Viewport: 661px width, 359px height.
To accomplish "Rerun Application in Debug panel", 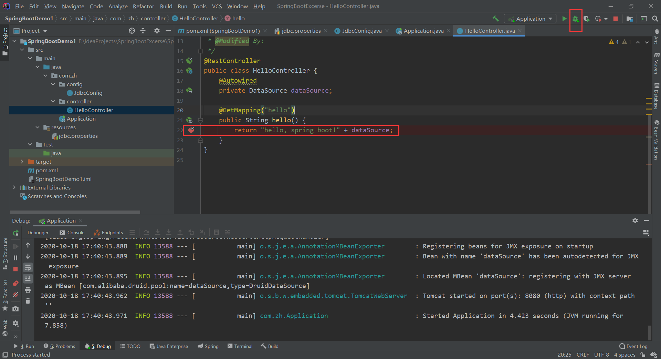I will point(15,233).
